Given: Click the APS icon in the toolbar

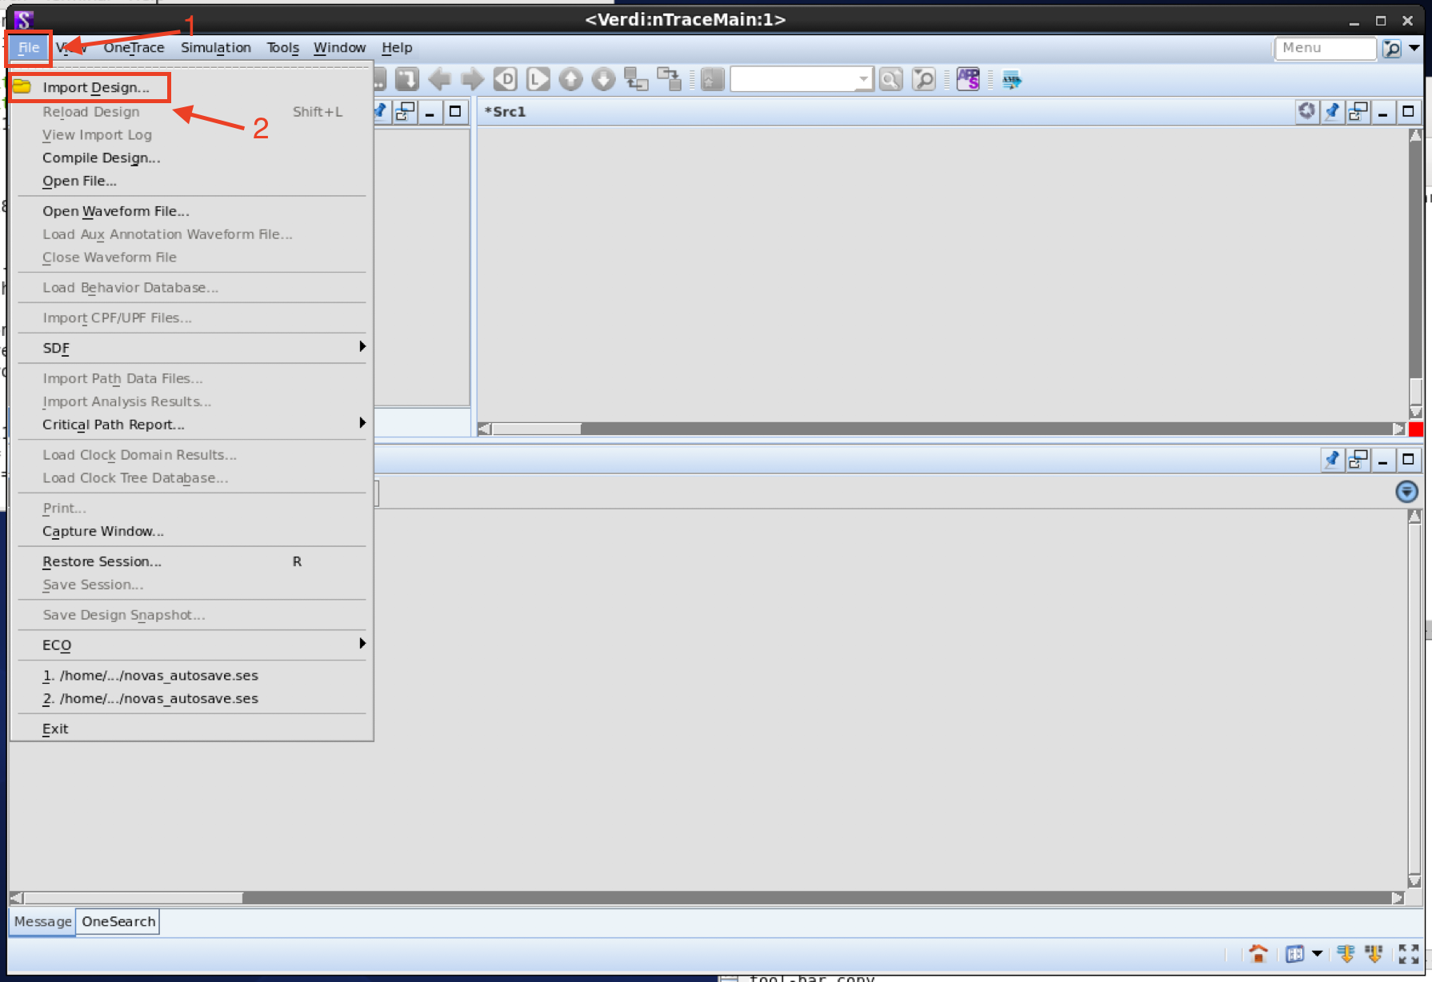Looking at the screenshot, I should pyautogui.click(x=968, y=79).
